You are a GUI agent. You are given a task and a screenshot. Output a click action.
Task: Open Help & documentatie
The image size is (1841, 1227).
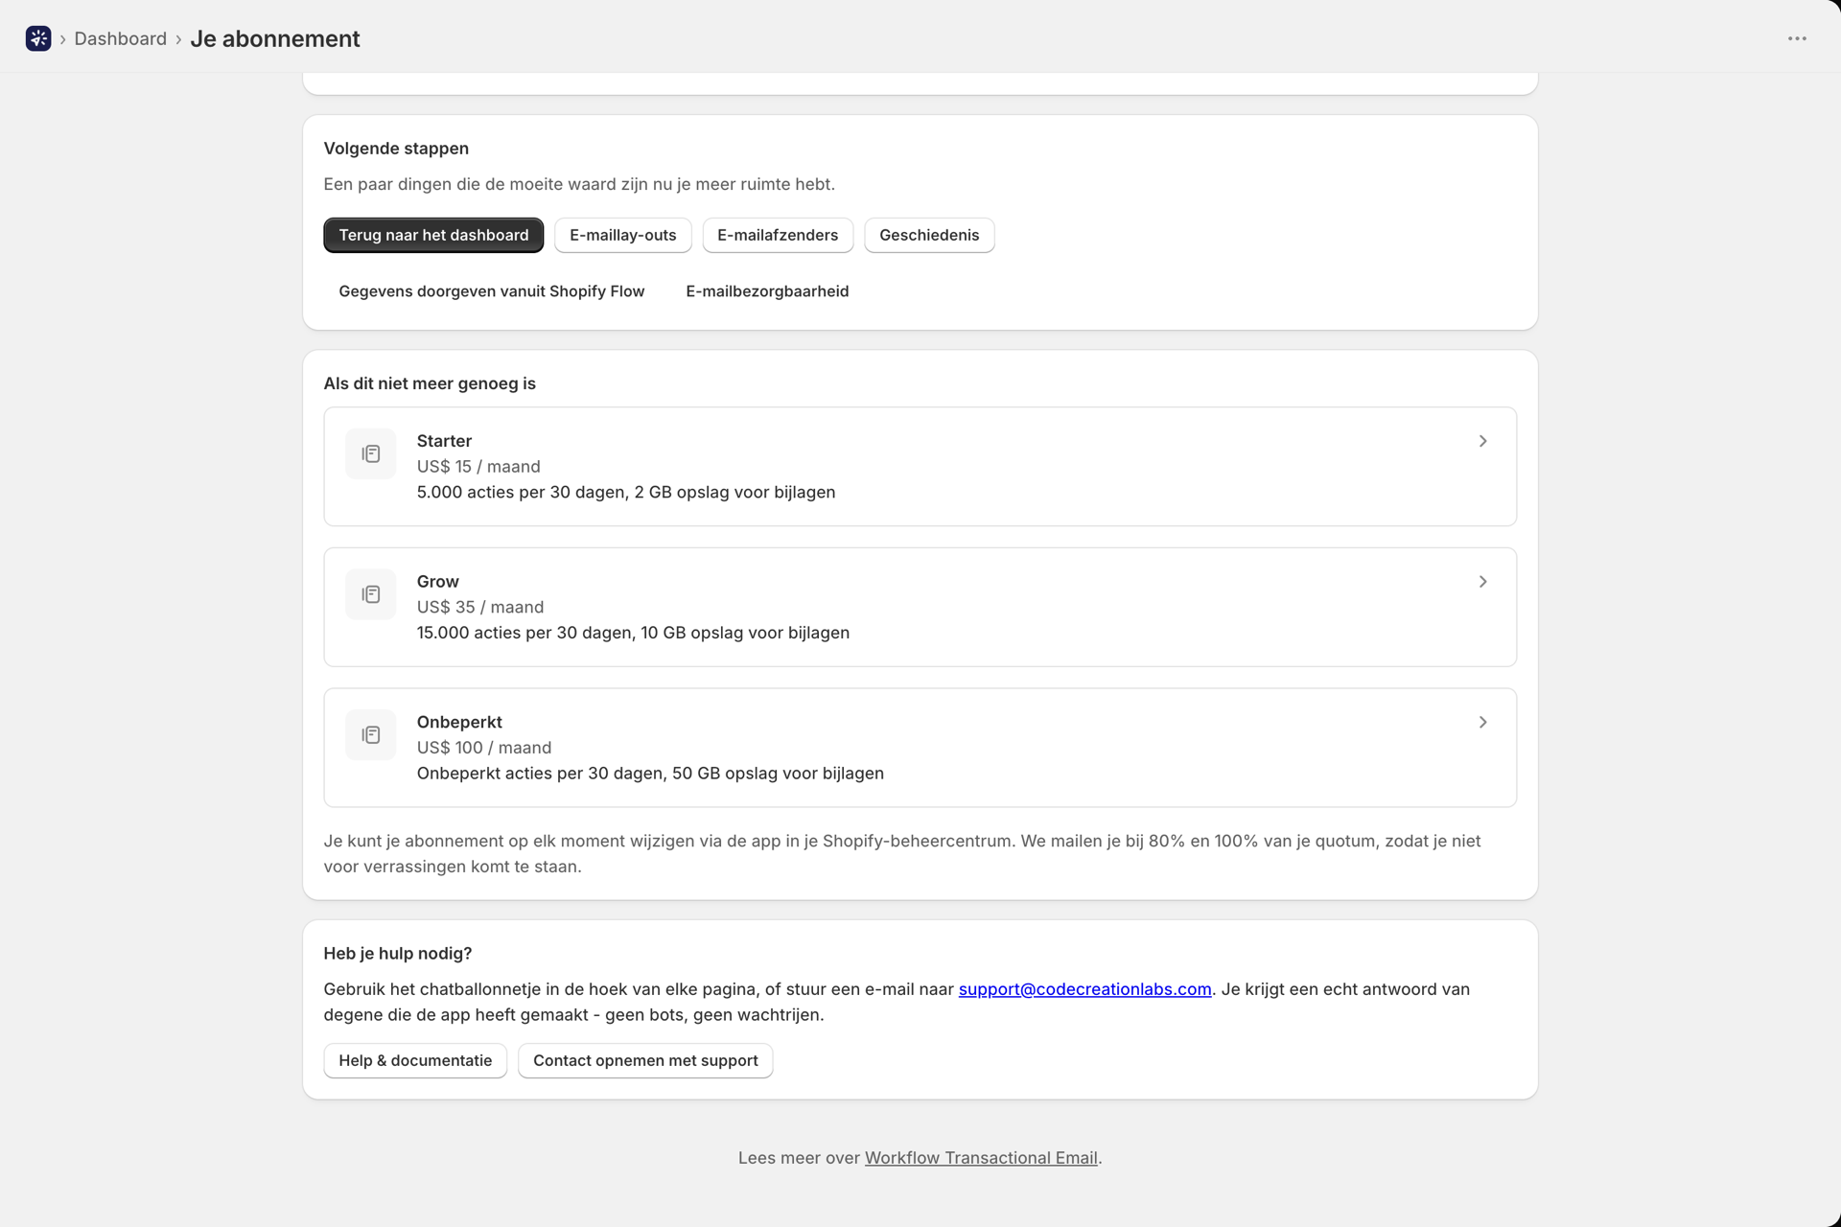click(415, 1060)
